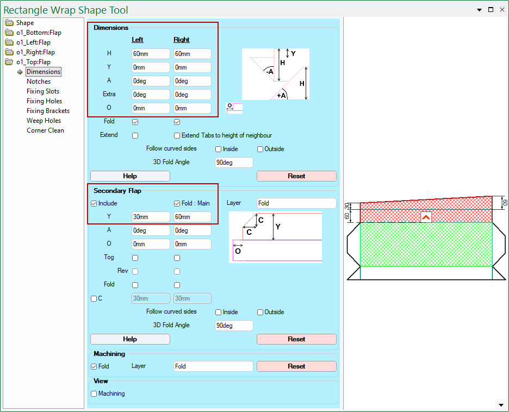Viewport: 509px width, 412px height.
Task: Check Outside for Secondary Flap curved sides
Action: pos(260,313)
